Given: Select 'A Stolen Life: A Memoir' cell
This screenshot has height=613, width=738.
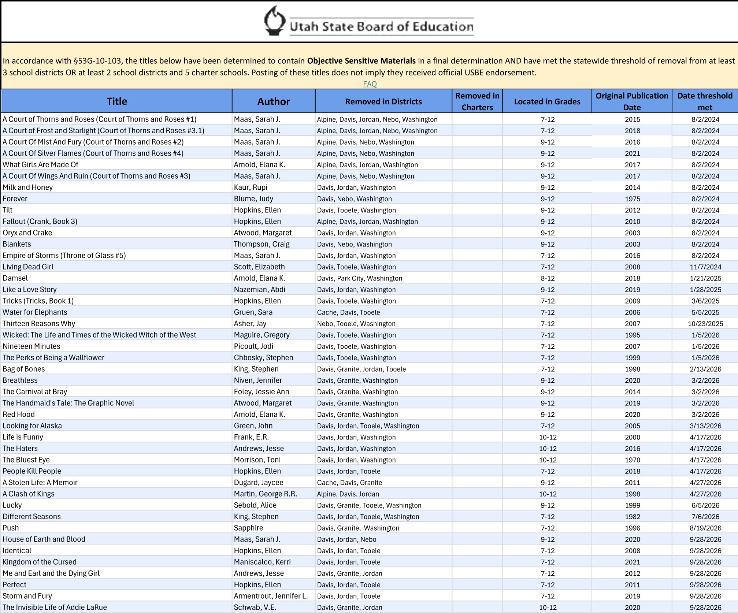Looking at the screenshot, I should coord(116,483).
